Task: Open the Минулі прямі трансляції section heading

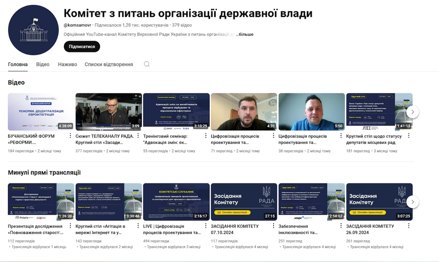Action: point(44,173)
